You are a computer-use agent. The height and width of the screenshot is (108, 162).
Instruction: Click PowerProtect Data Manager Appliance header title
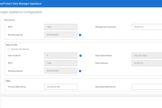pos(21,4)
